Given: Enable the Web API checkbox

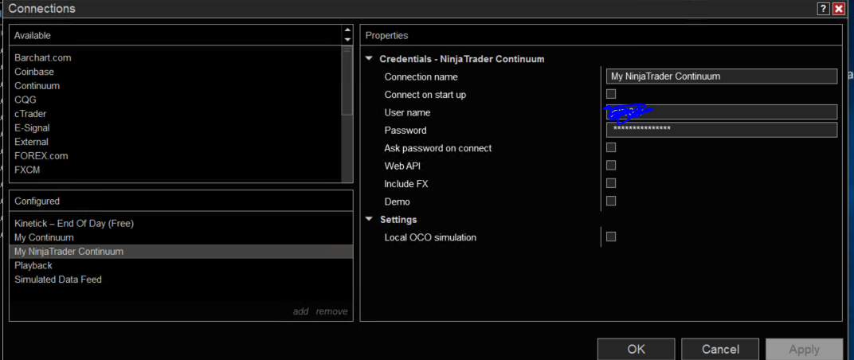Looking at the screenshot, I should [x=611, y=165].
